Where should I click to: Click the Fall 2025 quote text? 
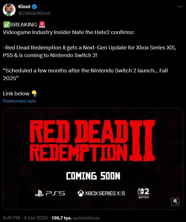[x=85, y=74]
